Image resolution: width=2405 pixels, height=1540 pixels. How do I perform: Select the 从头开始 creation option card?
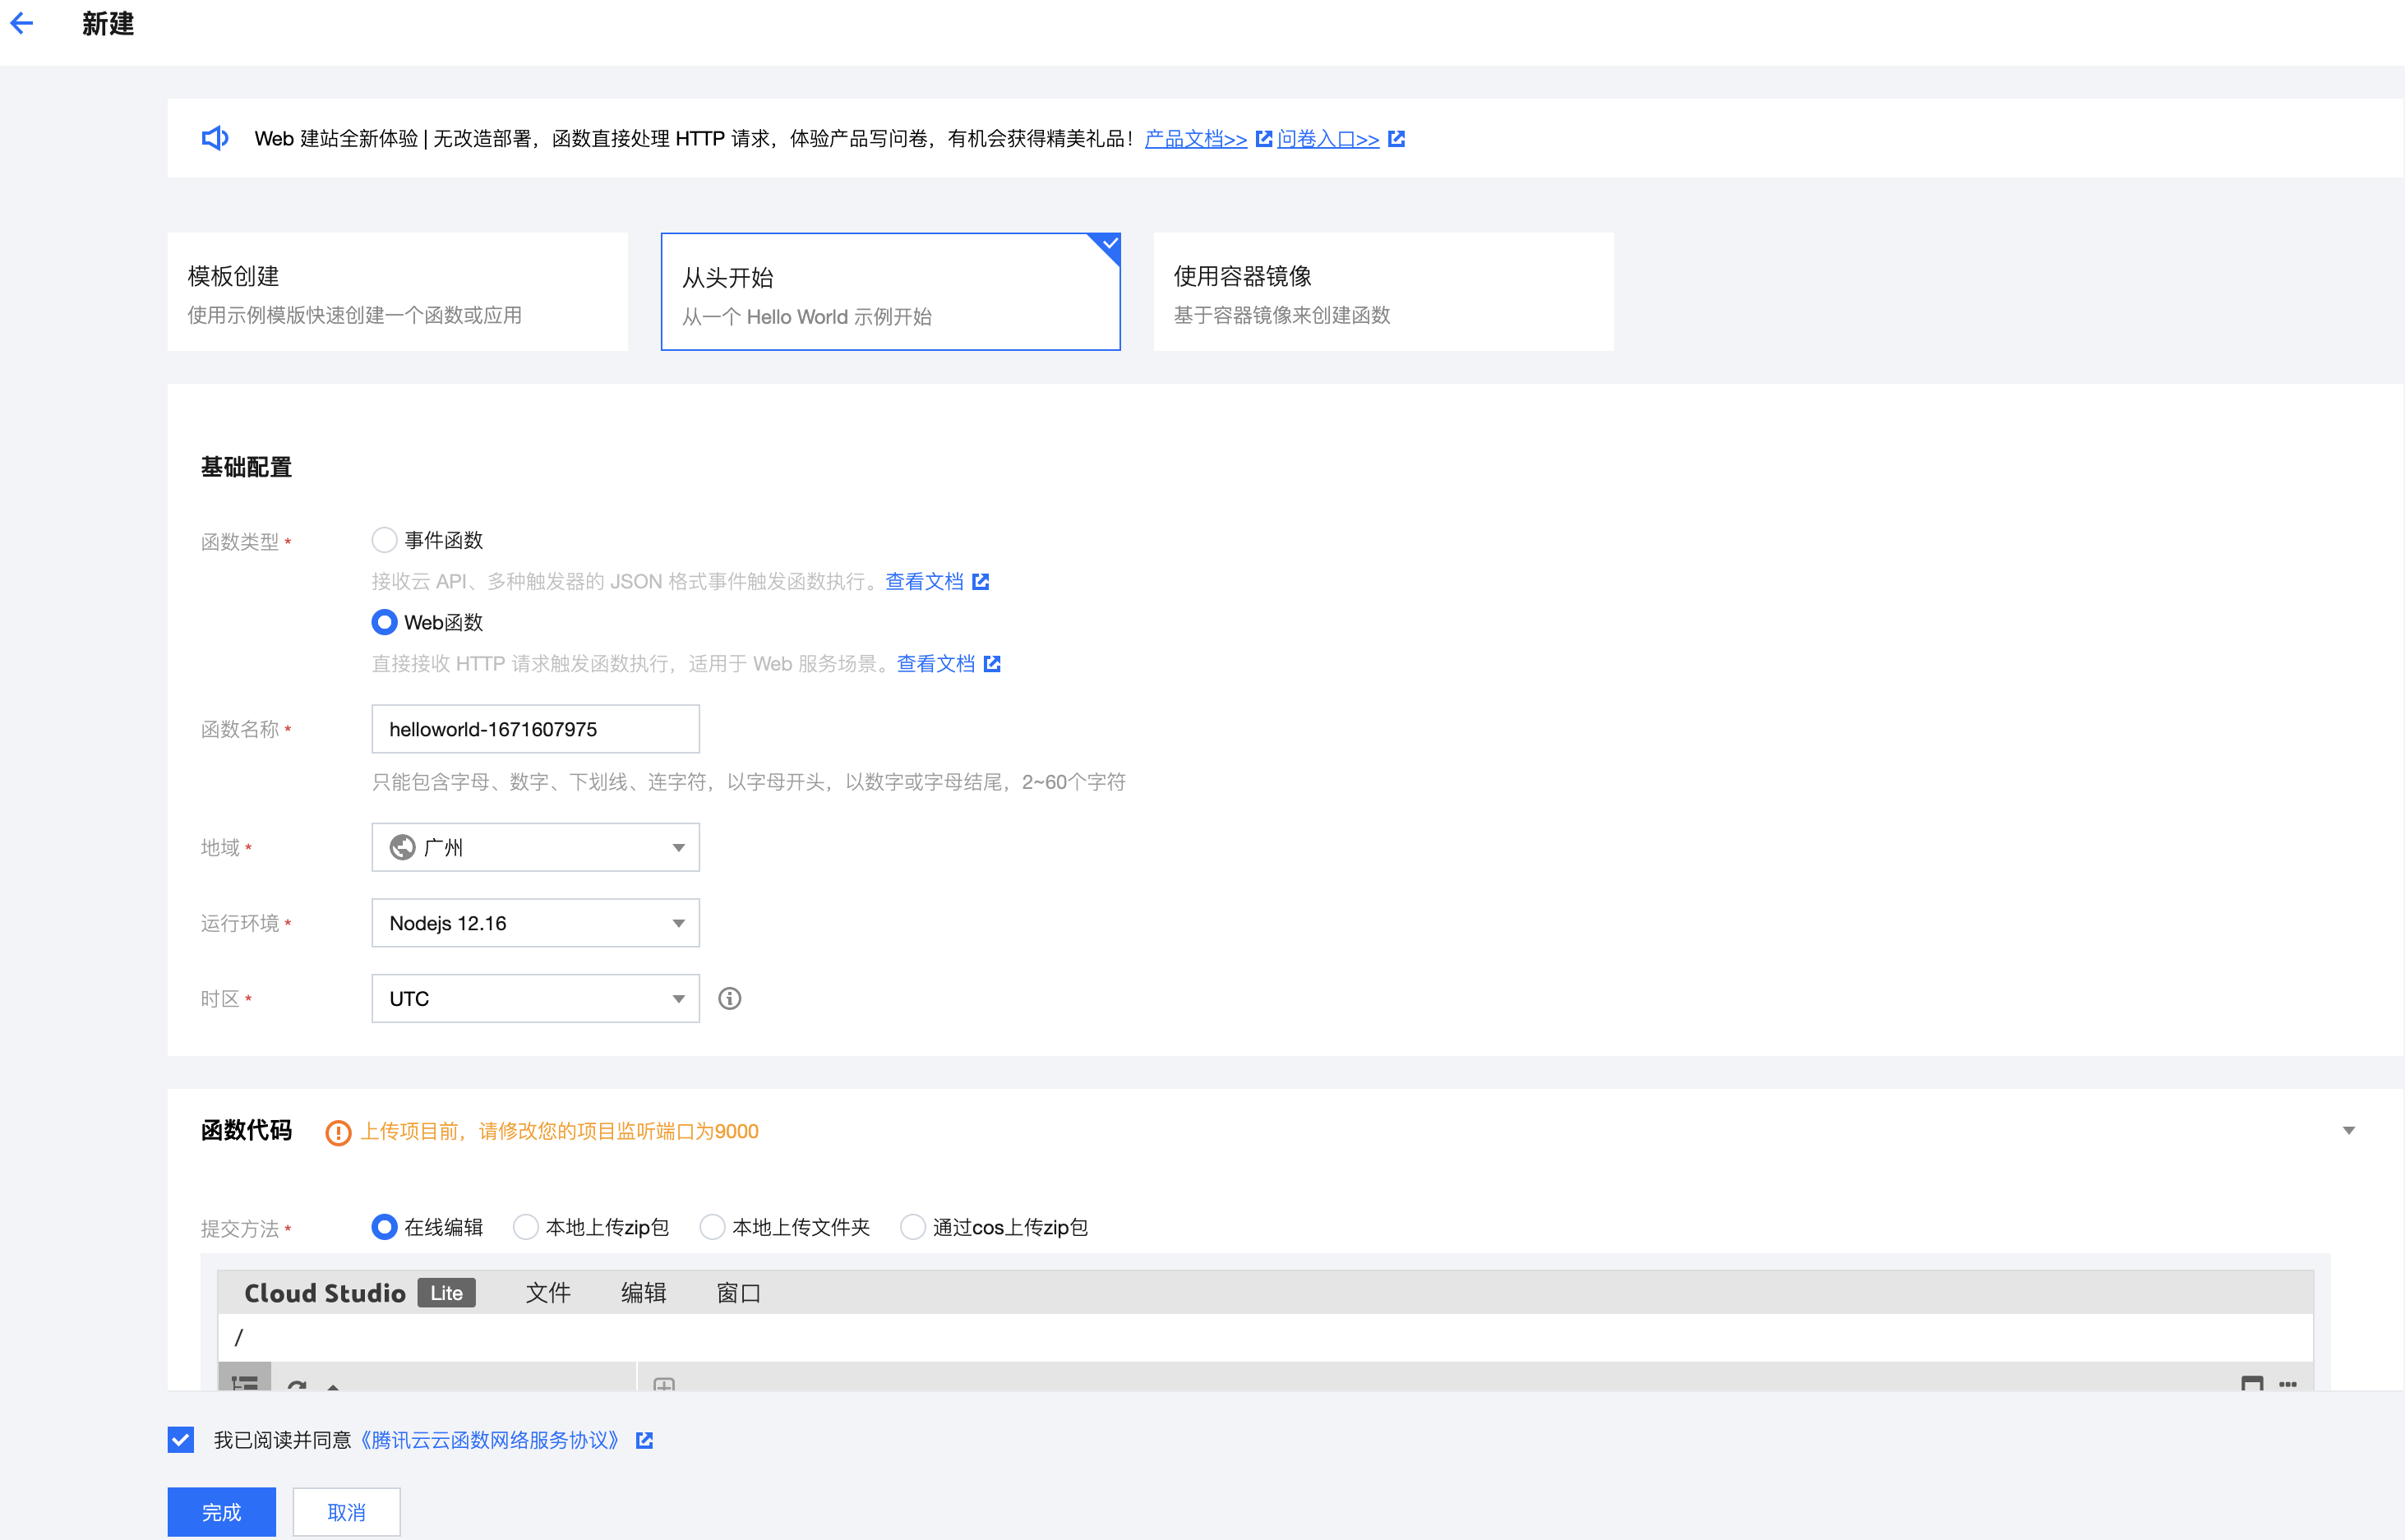click(x=891, y=292)
